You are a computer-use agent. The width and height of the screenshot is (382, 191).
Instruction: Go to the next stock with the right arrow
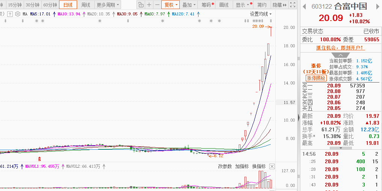377,6
